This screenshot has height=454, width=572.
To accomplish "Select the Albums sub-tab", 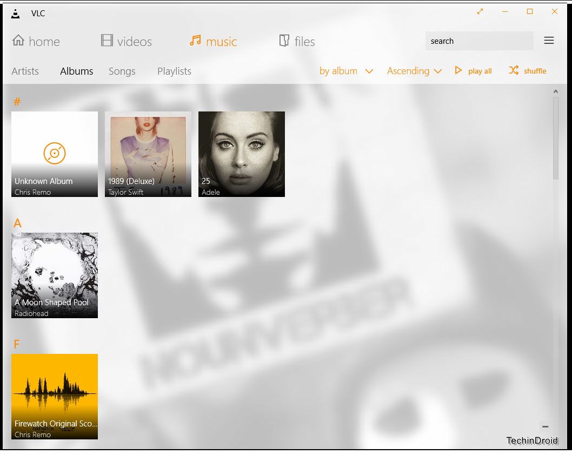I will [x=77, y=71].
